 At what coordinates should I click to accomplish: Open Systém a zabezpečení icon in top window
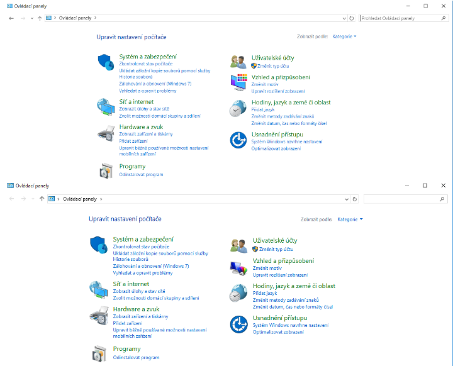(106, 62)
